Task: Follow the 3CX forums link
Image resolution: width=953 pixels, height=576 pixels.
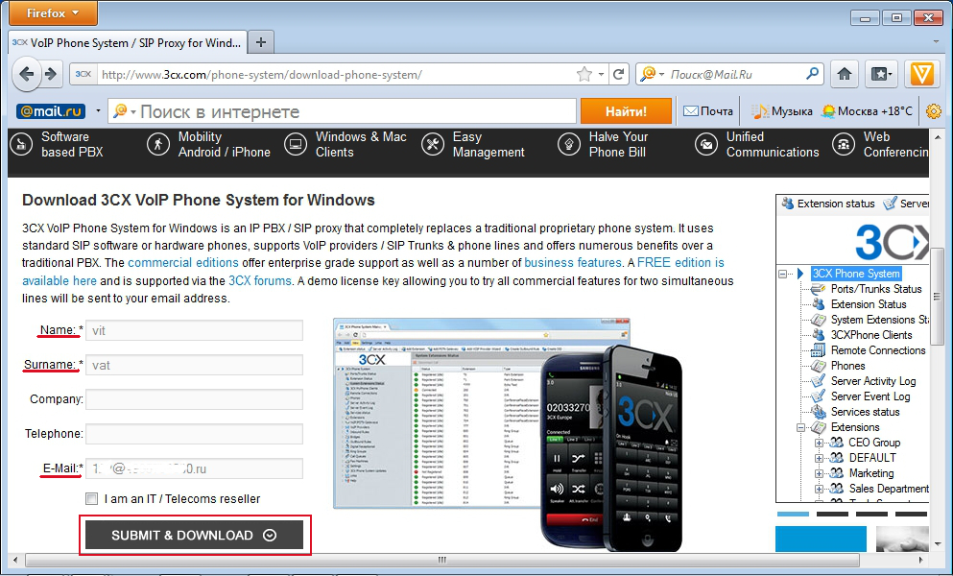Action: [259, 281]
